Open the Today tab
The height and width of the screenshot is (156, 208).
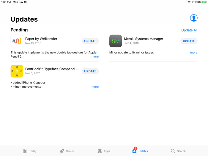click(x=30, y=151)
